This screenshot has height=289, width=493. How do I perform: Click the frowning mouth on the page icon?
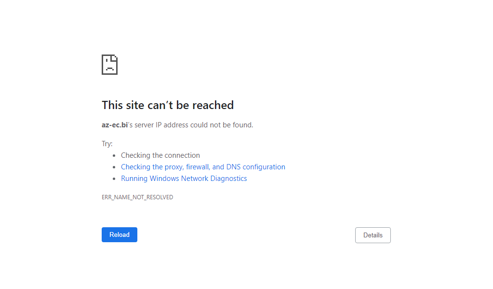109,69
